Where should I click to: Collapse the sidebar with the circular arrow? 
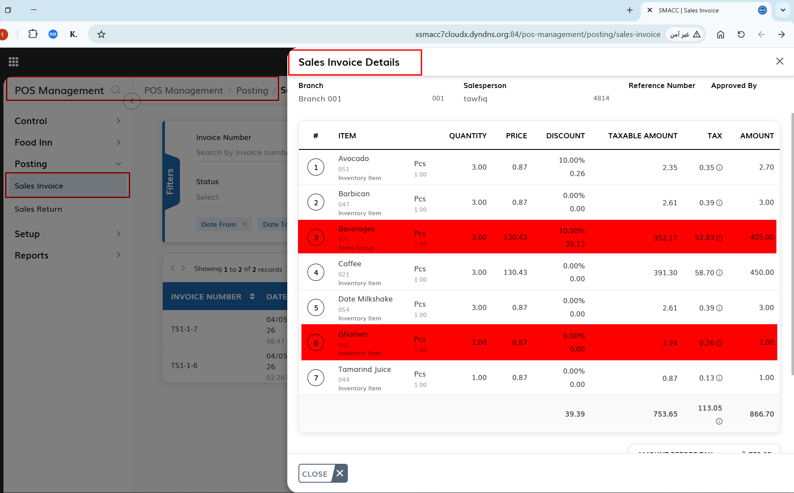pos(132,101)
